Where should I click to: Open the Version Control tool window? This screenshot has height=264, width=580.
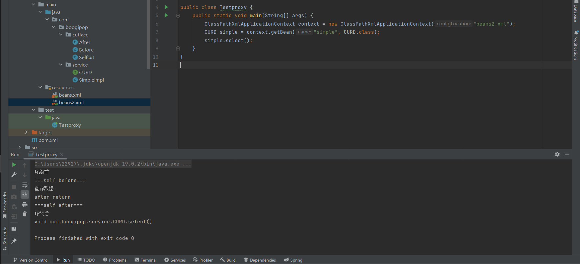[31, 260]
